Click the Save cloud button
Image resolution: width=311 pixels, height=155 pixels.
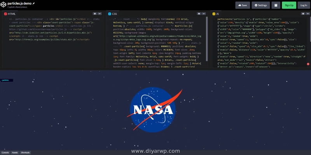tap(242, 5)
